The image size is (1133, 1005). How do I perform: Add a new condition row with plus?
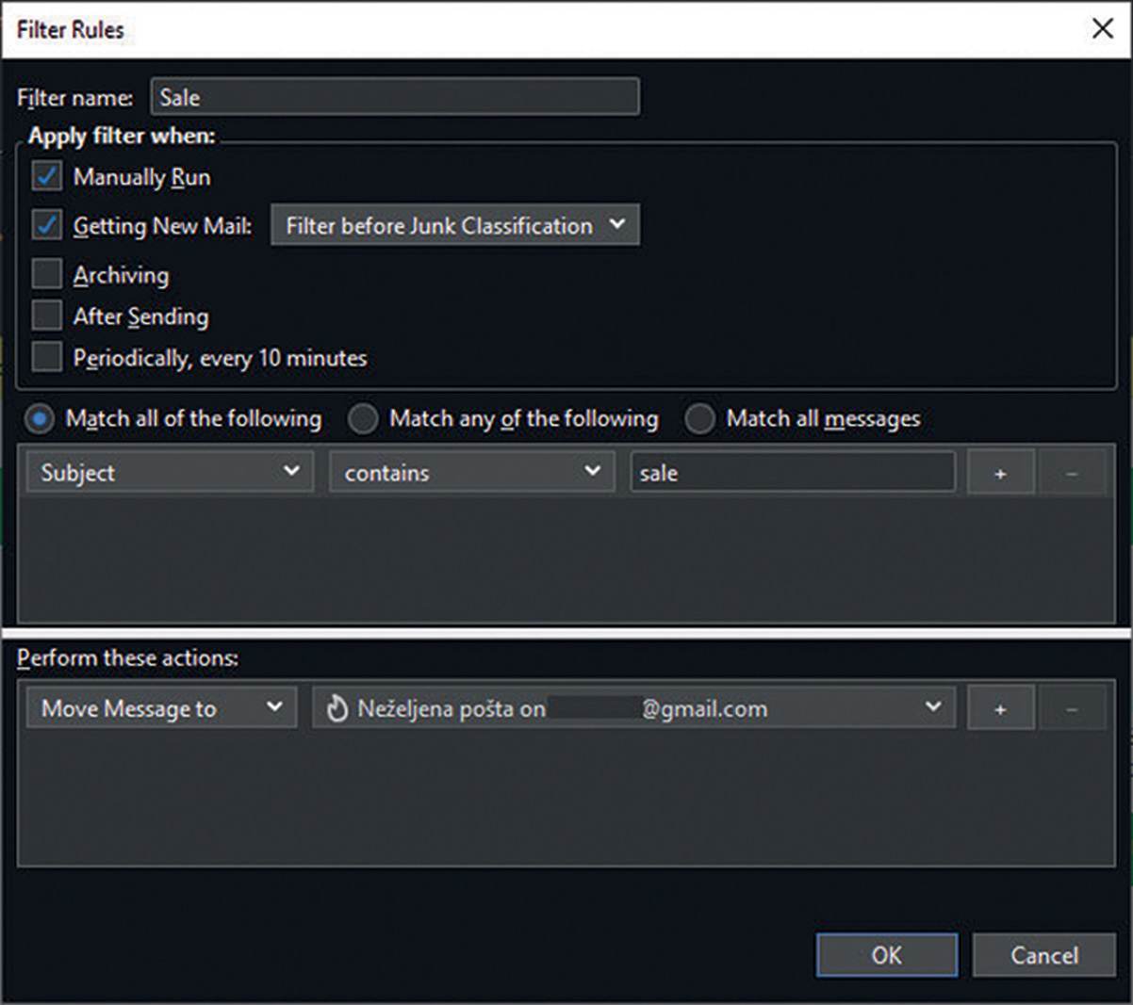[1000, 473]
